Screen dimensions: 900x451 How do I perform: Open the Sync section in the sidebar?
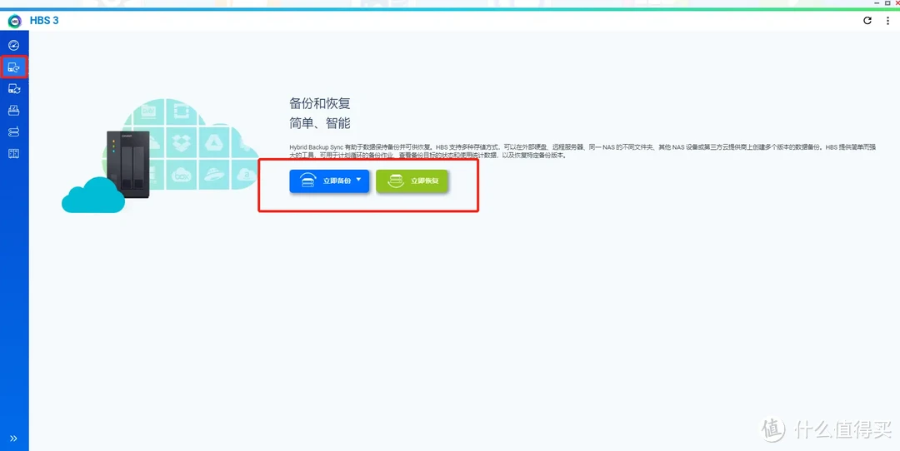tap(14, 89)
